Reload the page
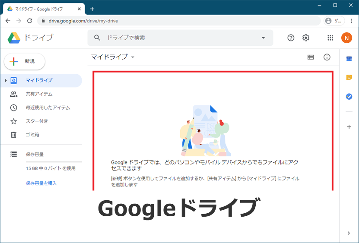 (30, 21)
